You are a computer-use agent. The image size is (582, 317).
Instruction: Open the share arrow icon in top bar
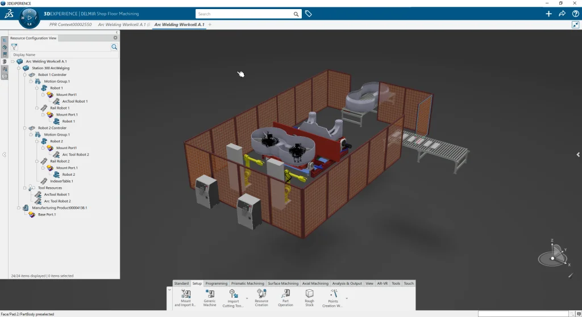[562, 14]
